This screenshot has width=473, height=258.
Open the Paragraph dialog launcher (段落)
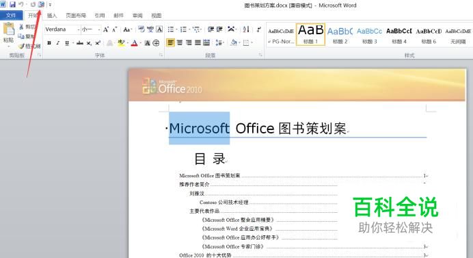(260, 55)
